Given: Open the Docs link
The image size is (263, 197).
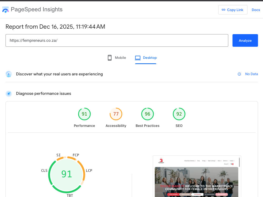Looking at the screenshot, I should pos(256,10).
